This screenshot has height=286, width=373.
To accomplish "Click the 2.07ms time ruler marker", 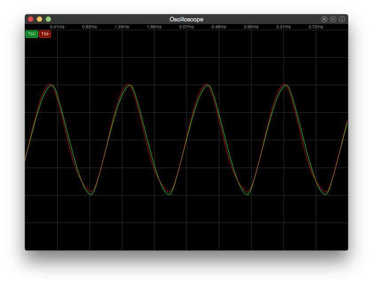I will [x=186, y=27].
